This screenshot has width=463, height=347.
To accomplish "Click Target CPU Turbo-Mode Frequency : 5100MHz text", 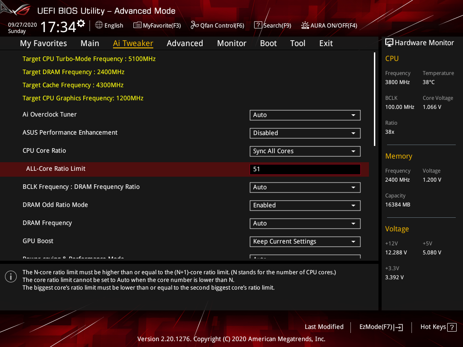I will click(x=89, y=59).
